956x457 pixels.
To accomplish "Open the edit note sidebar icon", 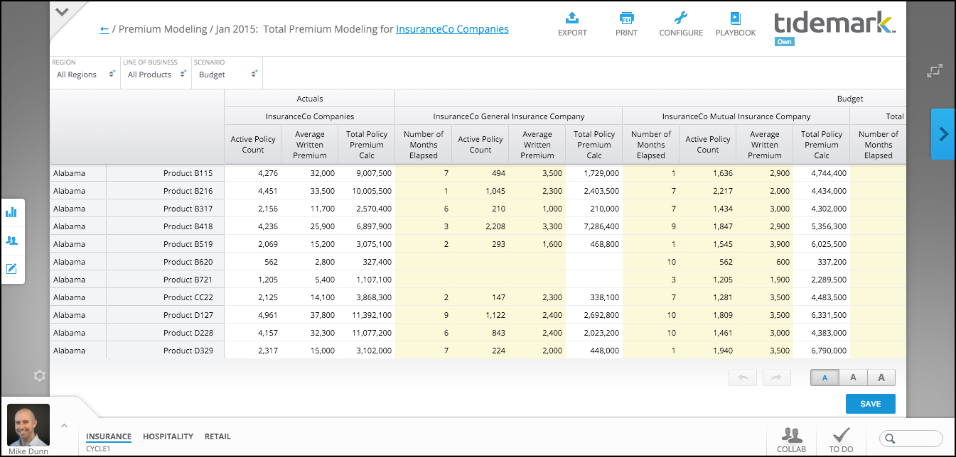I will 11,269.
